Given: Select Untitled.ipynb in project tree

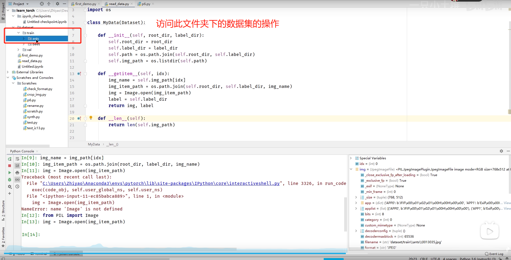Looking at the screenshot, I should 32,66.
